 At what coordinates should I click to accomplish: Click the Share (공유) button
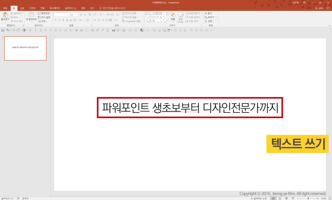click(319, 8)
